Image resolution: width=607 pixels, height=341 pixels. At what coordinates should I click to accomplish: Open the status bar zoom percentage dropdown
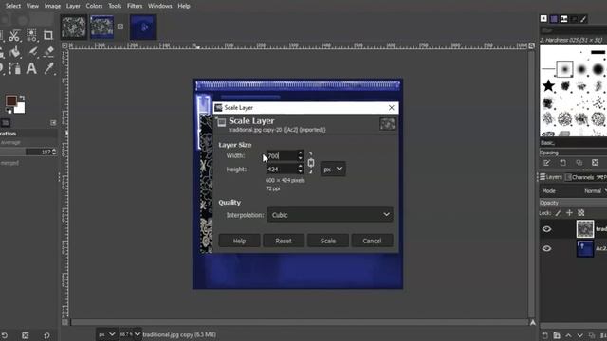[130, 334]
